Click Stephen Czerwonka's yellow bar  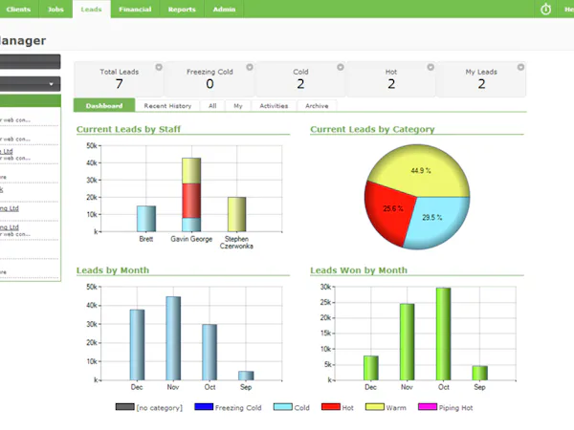tap(236, 214)
